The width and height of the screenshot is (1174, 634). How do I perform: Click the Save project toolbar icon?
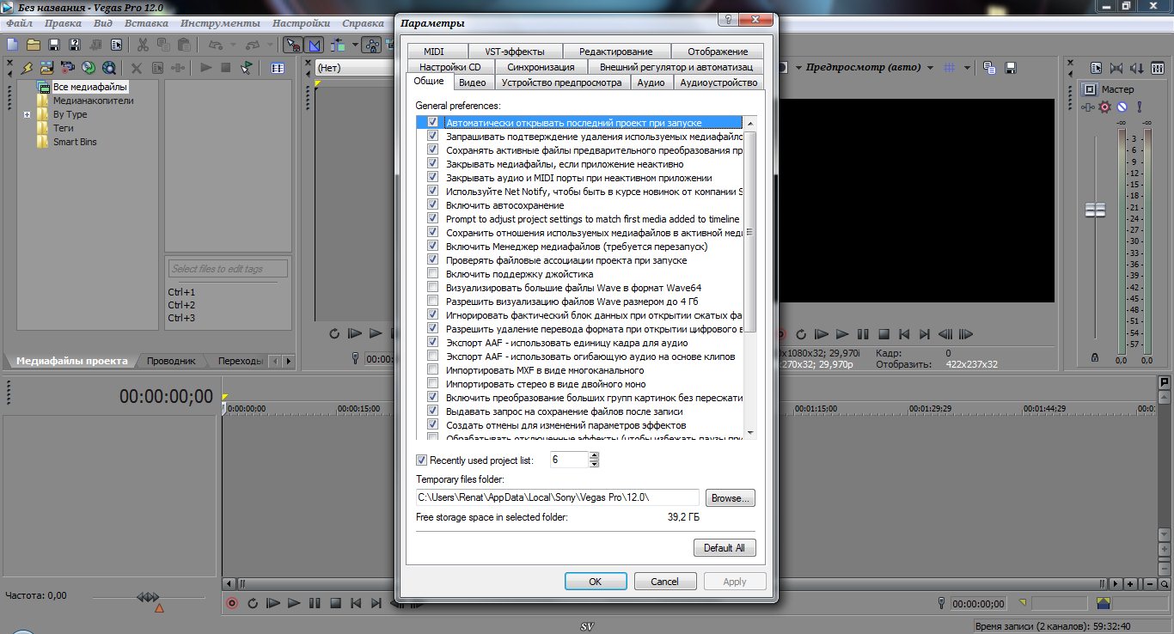pyautogui.click(x=54, y=45)
